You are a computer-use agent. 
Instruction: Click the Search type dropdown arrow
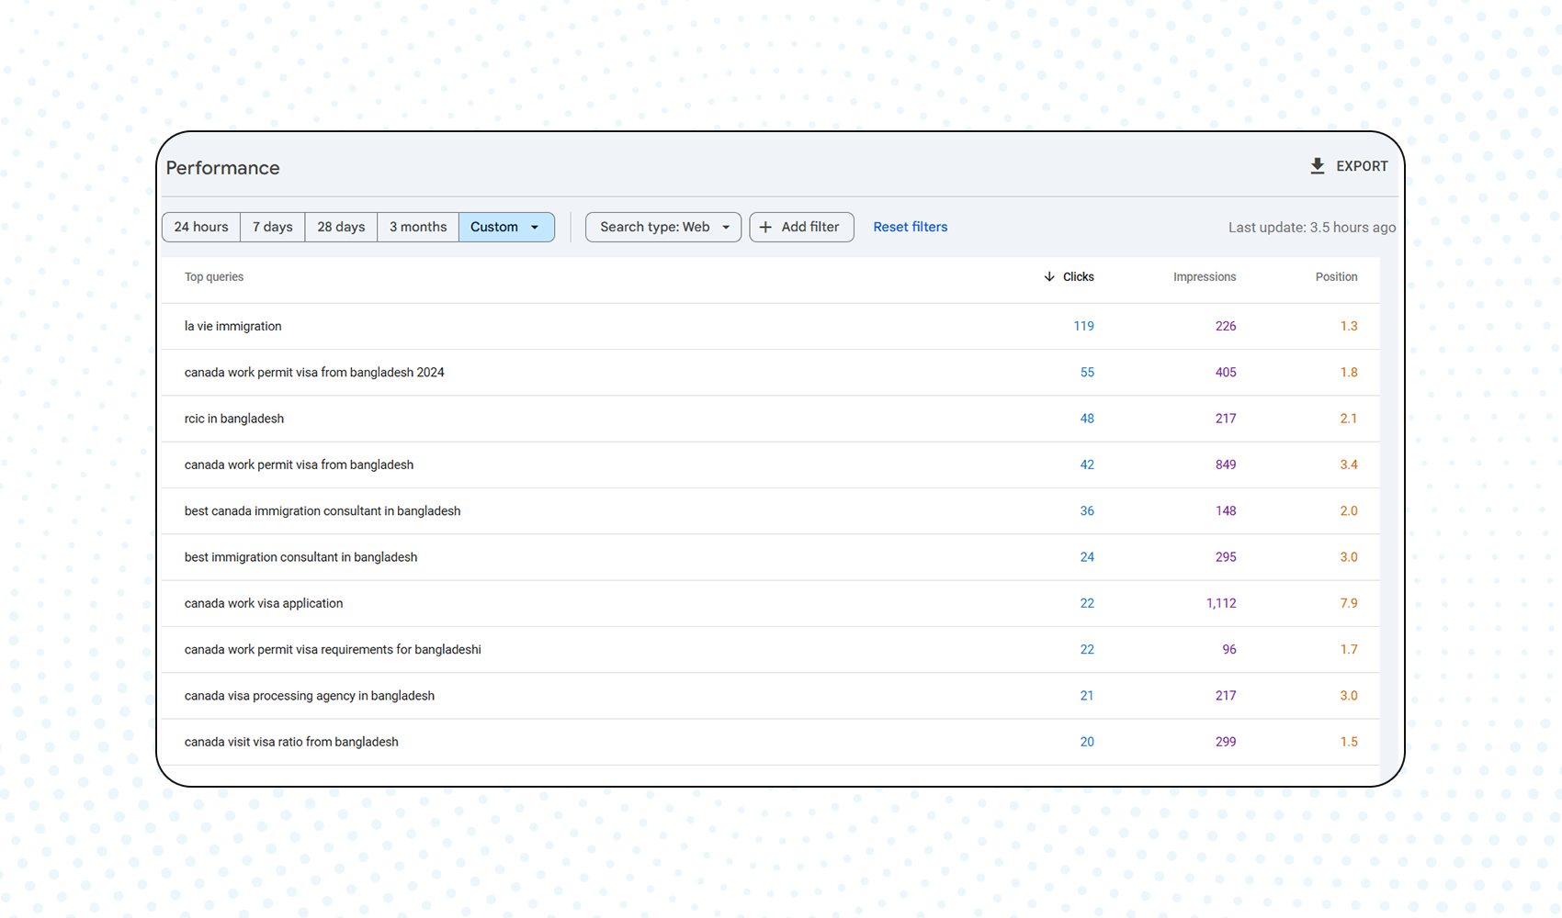click(726, 227)
